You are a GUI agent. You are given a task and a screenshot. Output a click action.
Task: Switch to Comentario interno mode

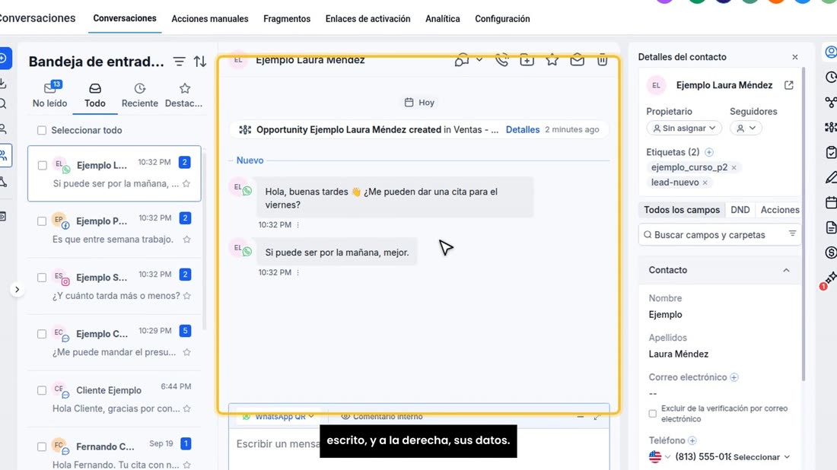[382, 416]
